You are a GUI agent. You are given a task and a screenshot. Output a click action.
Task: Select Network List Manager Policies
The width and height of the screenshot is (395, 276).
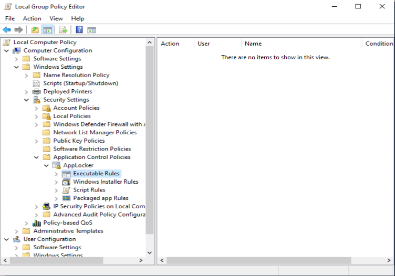[95, 133]
